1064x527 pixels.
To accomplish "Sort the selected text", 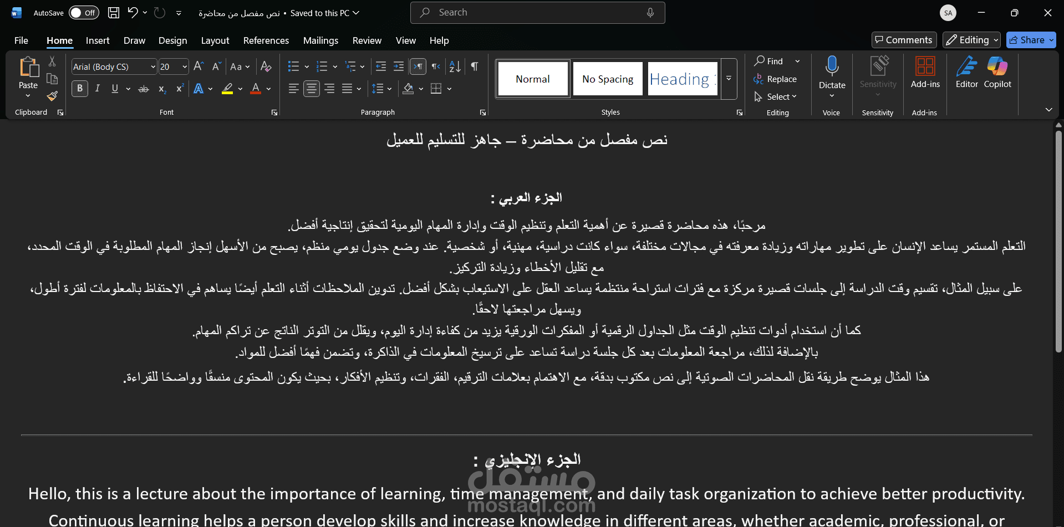I will tap(455, 66).
